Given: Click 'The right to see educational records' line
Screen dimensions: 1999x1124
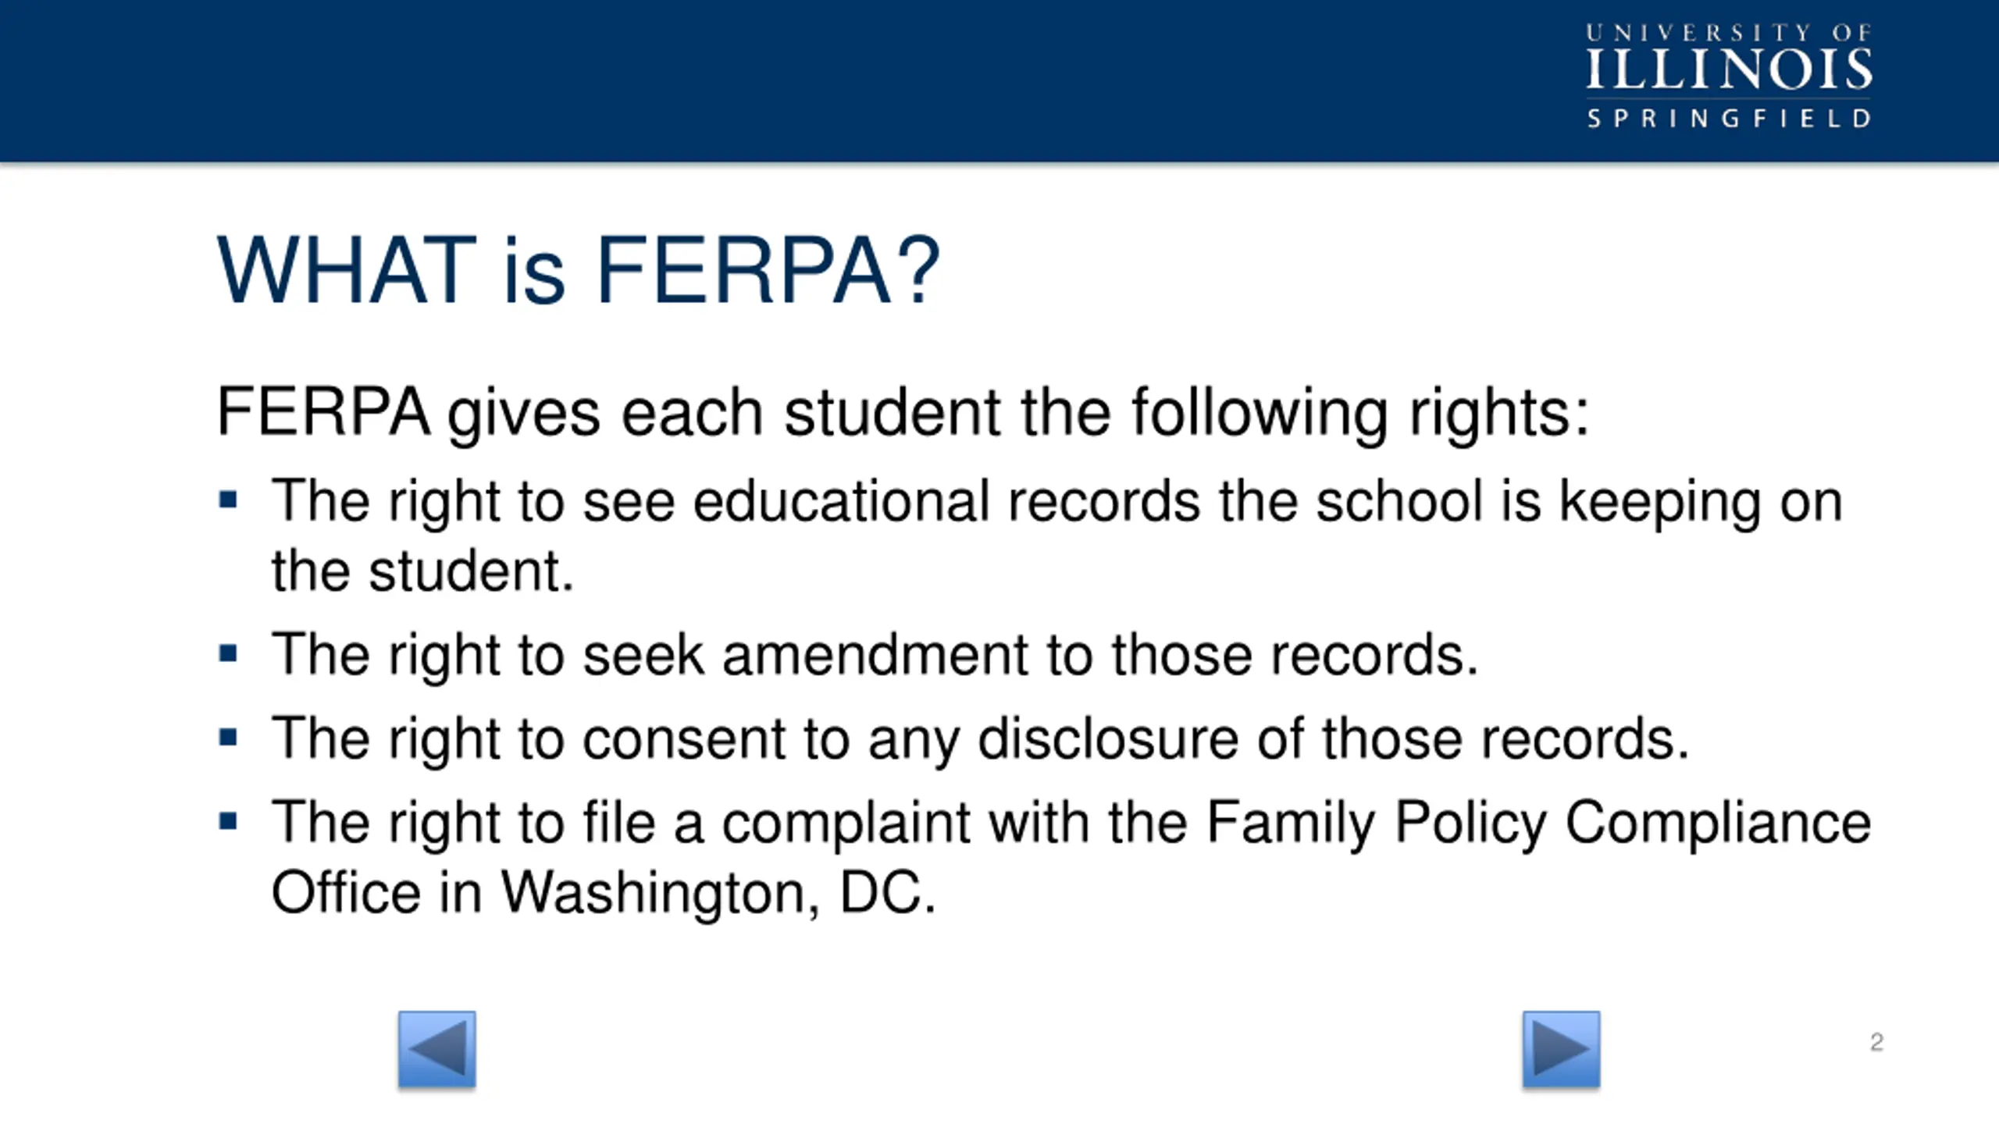Looking at the screenshot, I should tap(1057, 502).
